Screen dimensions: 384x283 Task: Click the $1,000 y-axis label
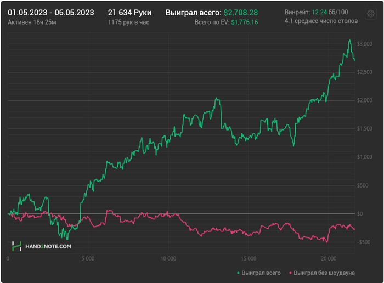click(364, 157)
